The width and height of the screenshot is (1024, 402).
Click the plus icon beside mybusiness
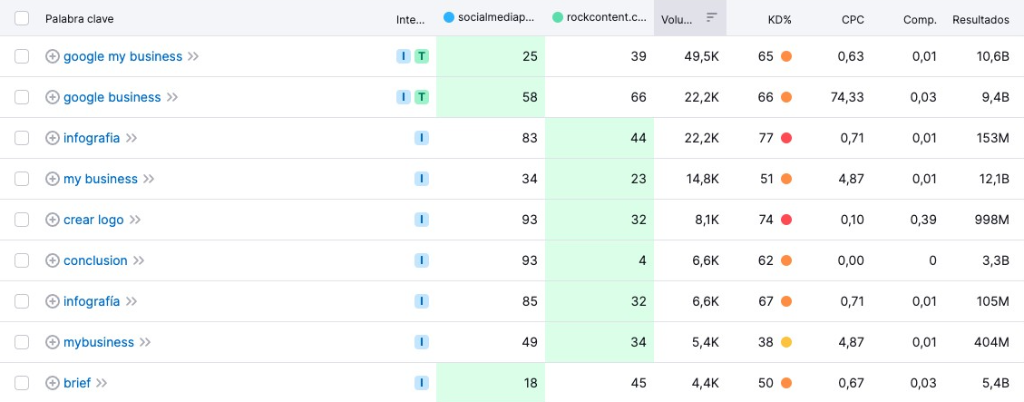point(53,342)
